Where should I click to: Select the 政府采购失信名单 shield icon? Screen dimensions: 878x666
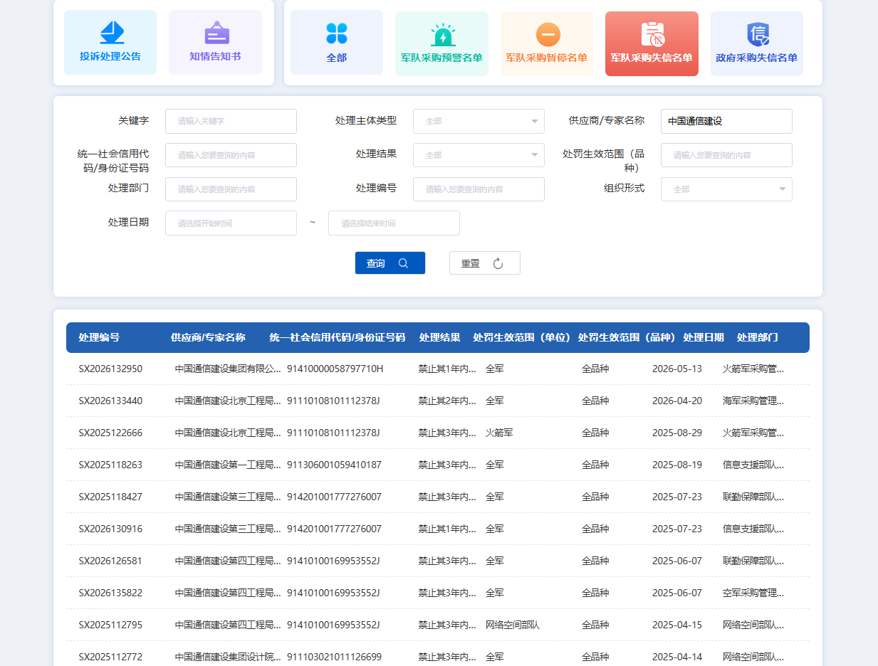click(x=757, y=34)
